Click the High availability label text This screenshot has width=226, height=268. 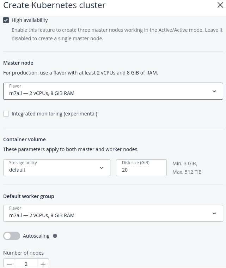(30, 20)
